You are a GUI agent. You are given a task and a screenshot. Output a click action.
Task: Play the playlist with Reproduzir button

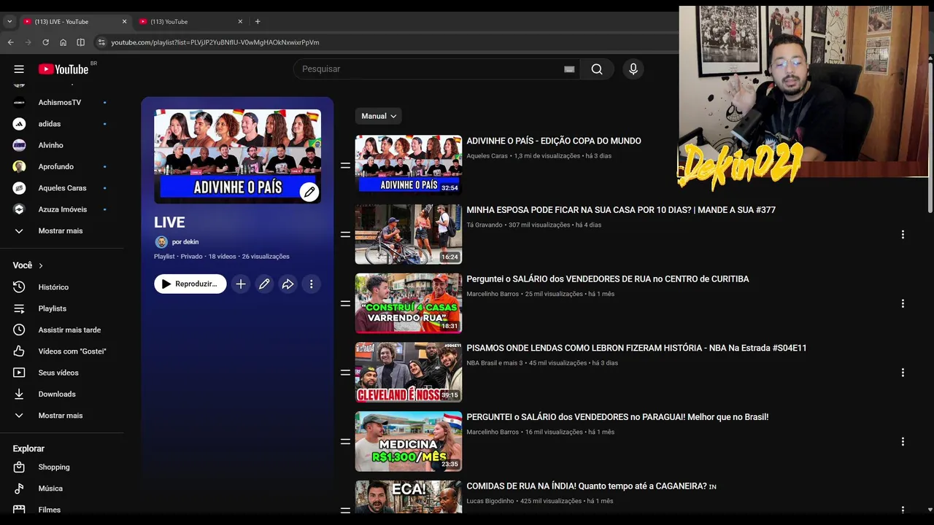pyautogui.click(x=190, y=284)
